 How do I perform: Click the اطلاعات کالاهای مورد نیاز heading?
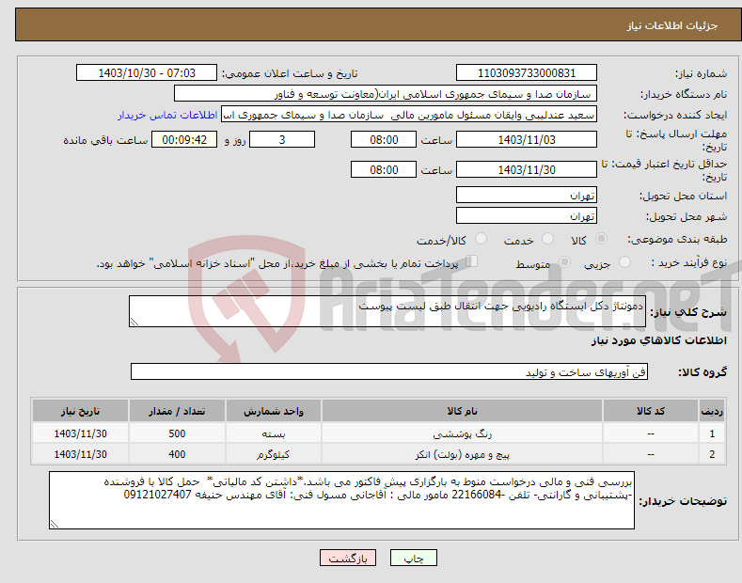click(658, 340)
